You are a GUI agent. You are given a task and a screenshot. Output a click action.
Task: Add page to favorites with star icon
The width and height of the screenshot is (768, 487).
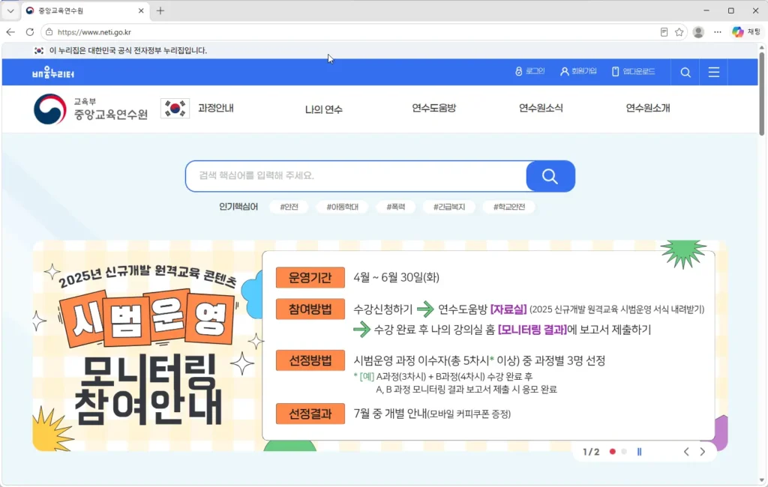[679, 31]
